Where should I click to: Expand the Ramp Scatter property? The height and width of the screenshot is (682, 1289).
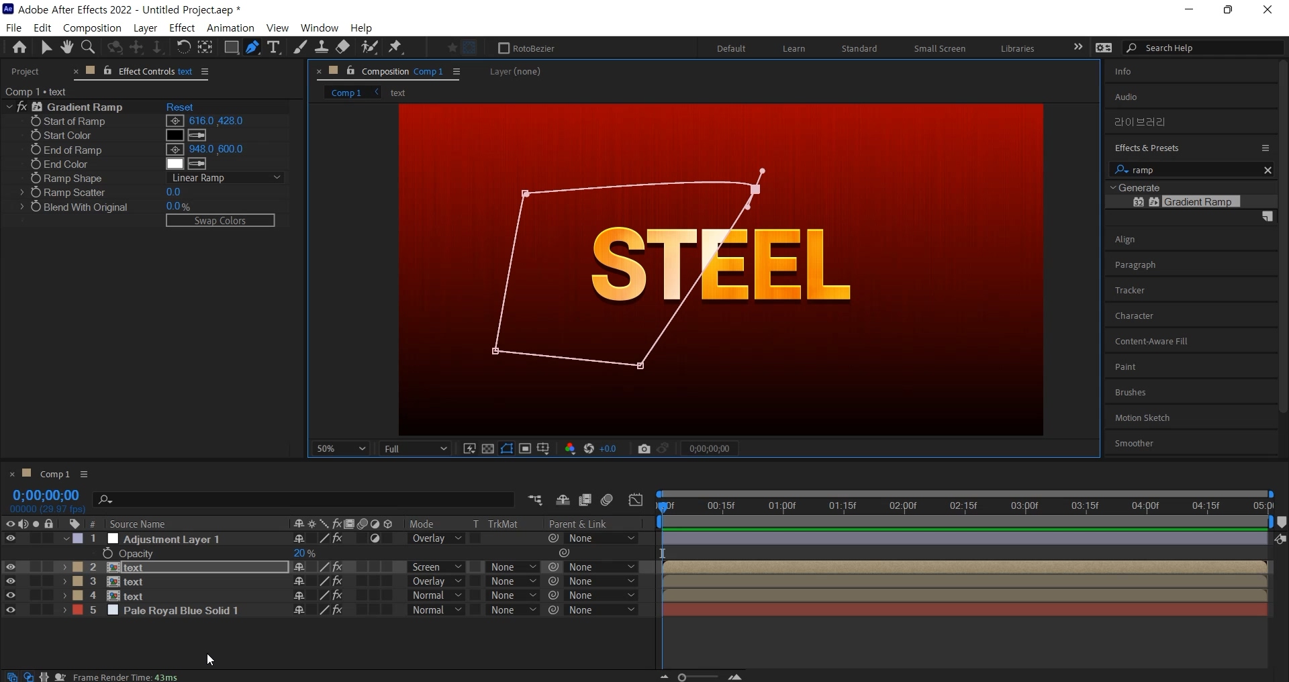click(22, 193)
